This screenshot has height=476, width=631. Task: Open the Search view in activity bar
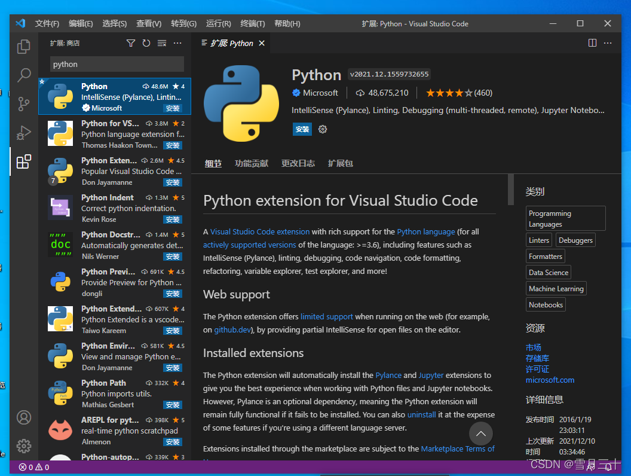(24, 75)
